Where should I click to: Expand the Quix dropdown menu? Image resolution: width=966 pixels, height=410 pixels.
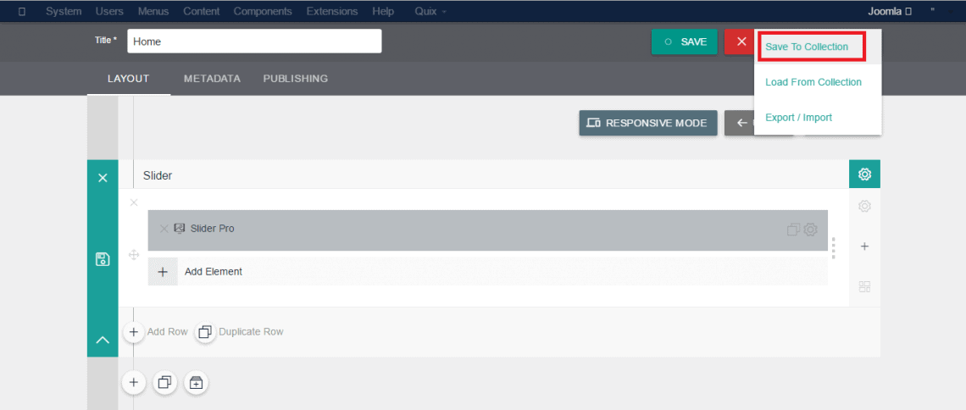click(x=430, y=11)
